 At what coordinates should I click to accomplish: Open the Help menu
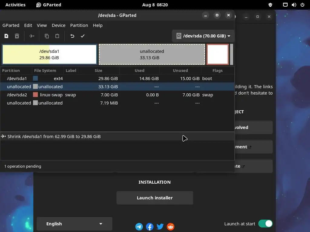coord(98,25)
